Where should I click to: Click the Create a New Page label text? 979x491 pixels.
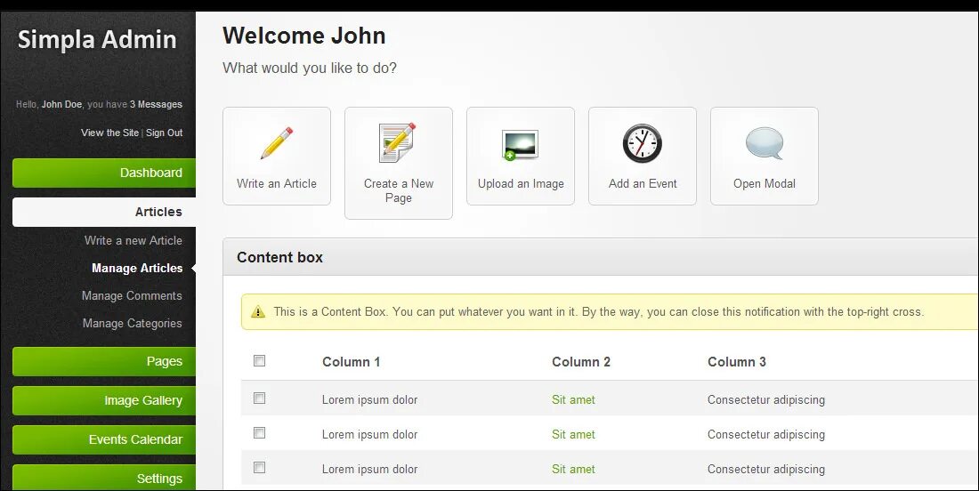(399, 191)
